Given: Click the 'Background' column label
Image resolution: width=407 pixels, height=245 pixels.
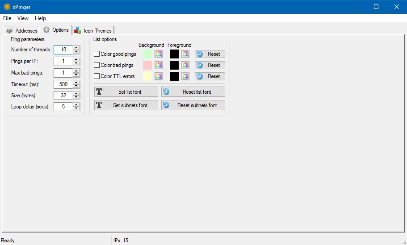Looking at the screenshot, I should coord(151,45).
